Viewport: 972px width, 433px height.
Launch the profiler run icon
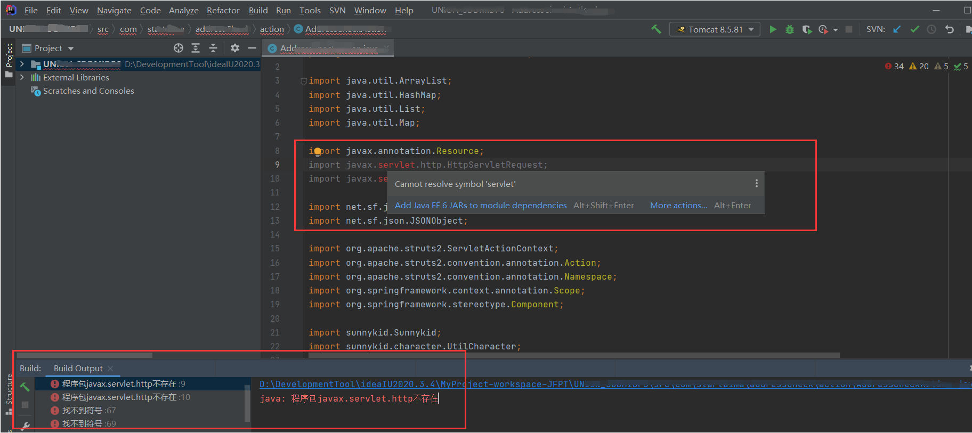823,29
